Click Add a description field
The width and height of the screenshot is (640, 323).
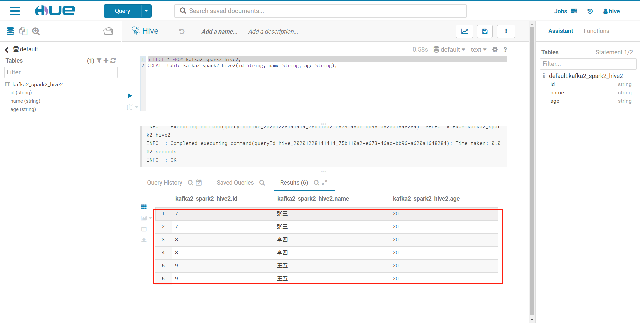[273, 32]
